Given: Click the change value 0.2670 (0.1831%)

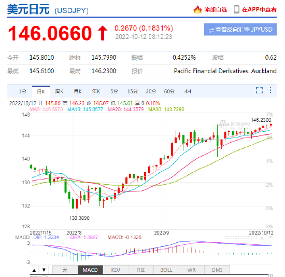Looking at the screenshot, I should click(x=144, y=28).
